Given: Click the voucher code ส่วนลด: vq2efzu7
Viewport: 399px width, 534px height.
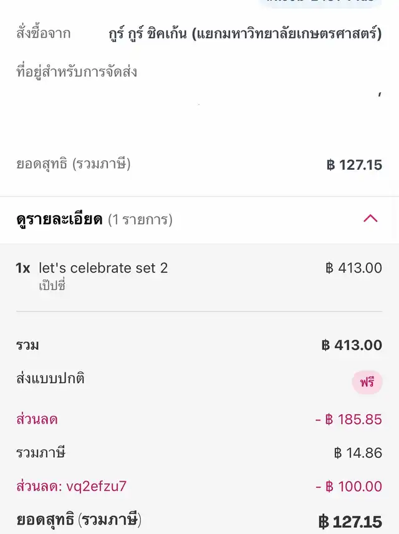Looking at the screenshot, I should click(72, 486).
